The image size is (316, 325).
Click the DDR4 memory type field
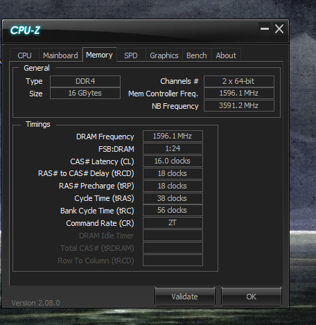[85, 81]
